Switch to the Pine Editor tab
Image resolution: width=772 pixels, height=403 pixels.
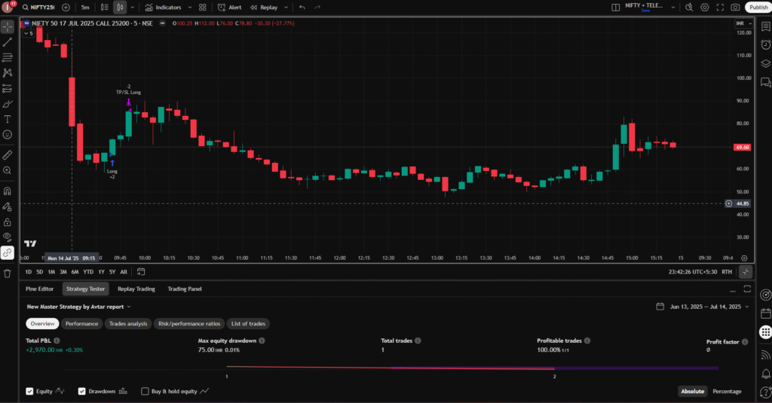tap(39, 289)
